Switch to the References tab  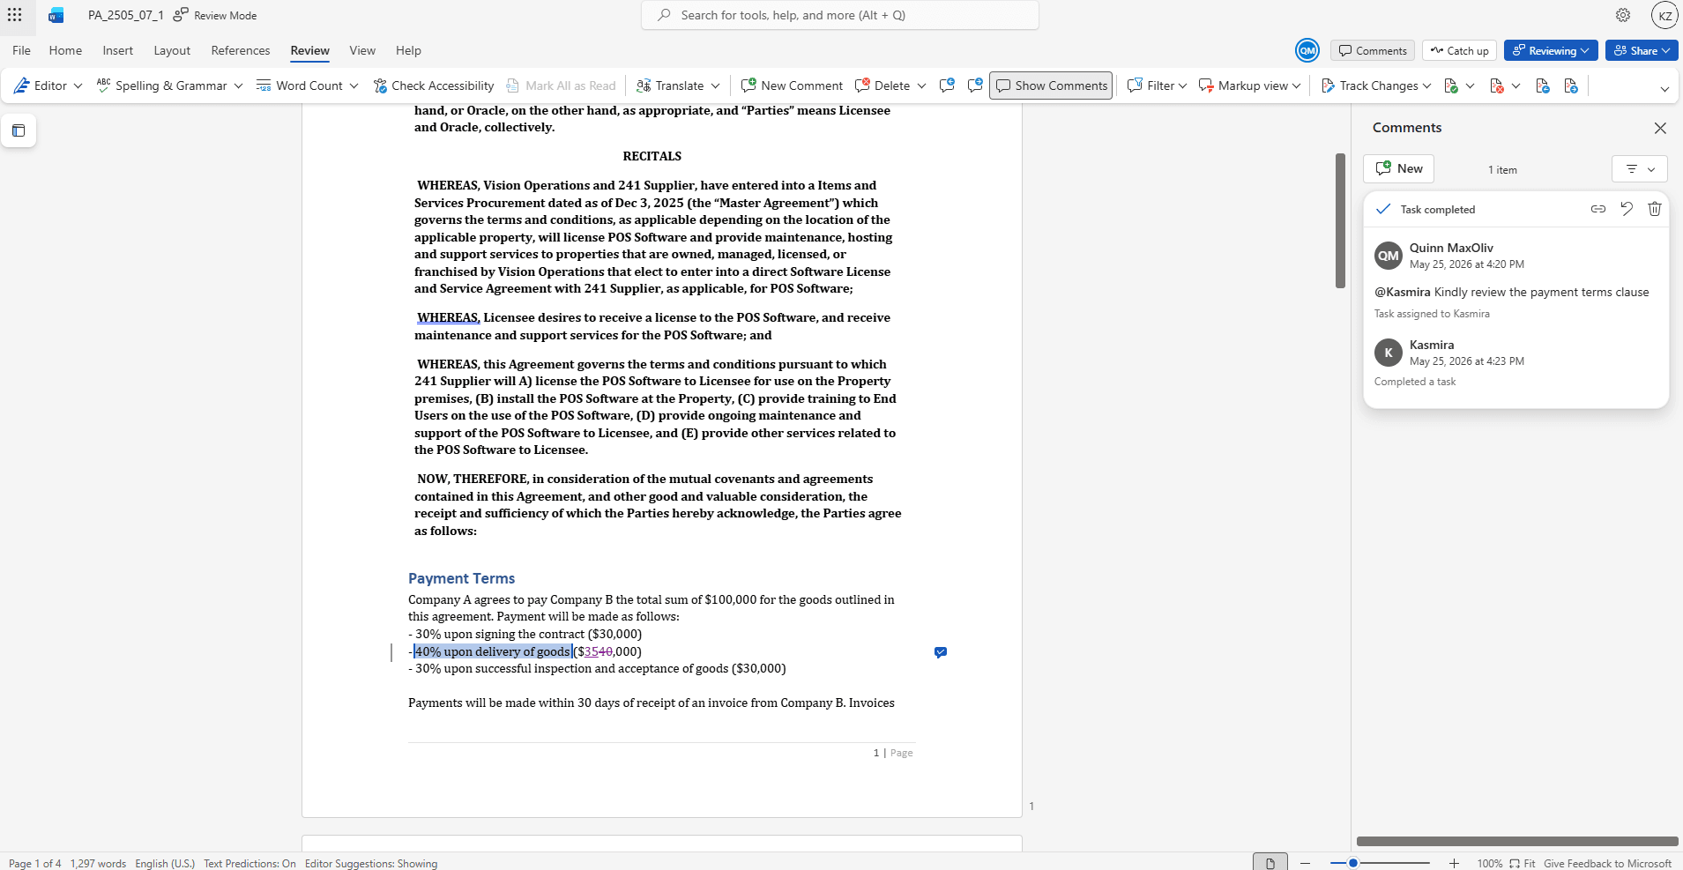[241, 50]
